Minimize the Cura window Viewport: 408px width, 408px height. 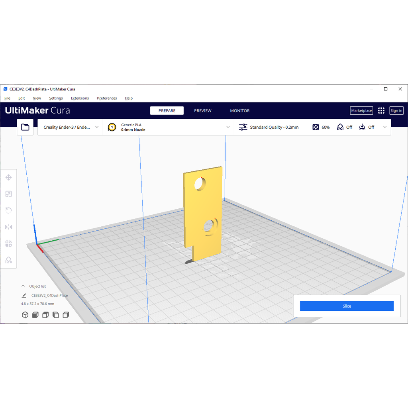click(x=371, y=89)
